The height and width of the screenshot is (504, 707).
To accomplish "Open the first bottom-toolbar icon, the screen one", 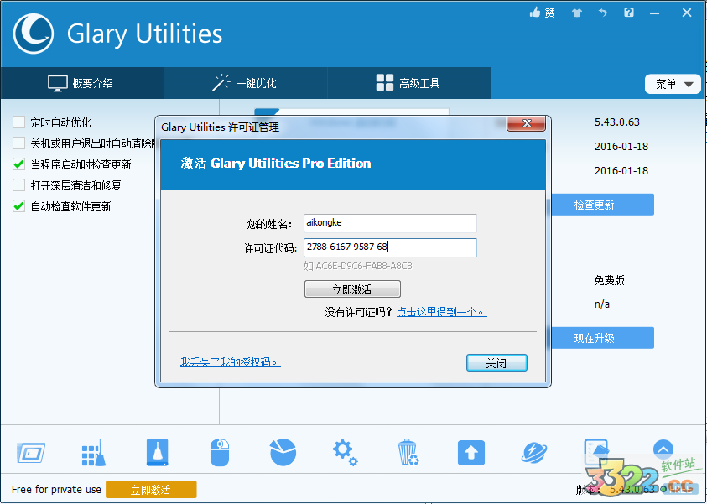I will click(x=31, y=453).
